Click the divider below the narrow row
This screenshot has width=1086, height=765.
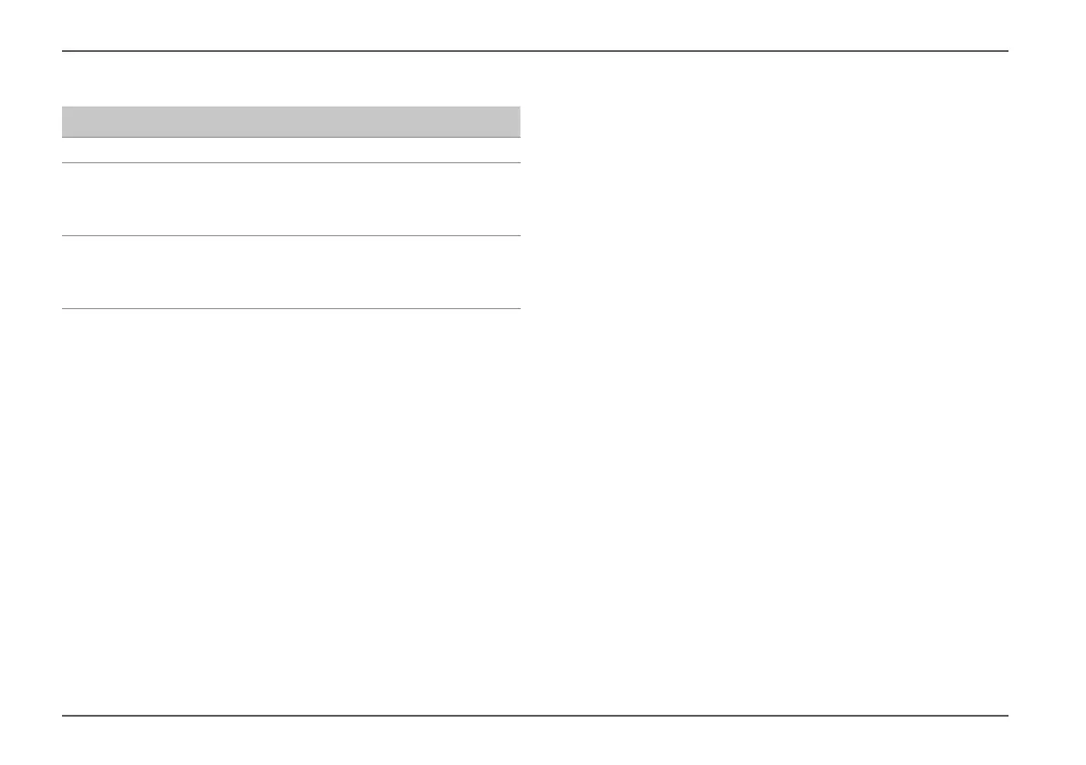tap(291, 162)
